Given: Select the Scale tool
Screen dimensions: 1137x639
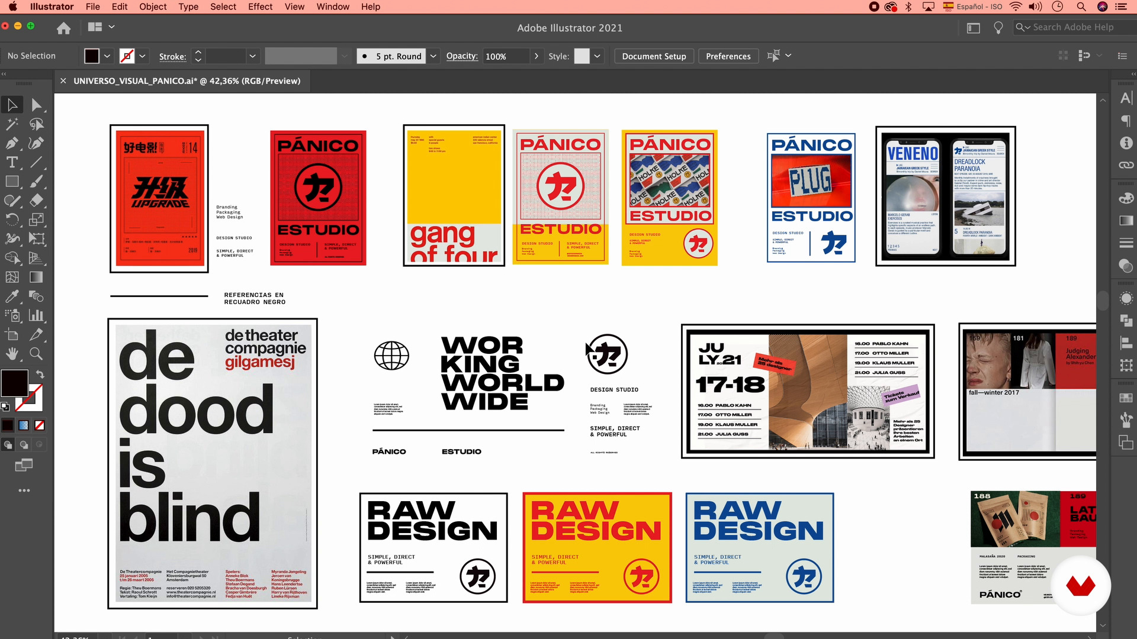Looking at the screenshot, I should click(36, 220).
